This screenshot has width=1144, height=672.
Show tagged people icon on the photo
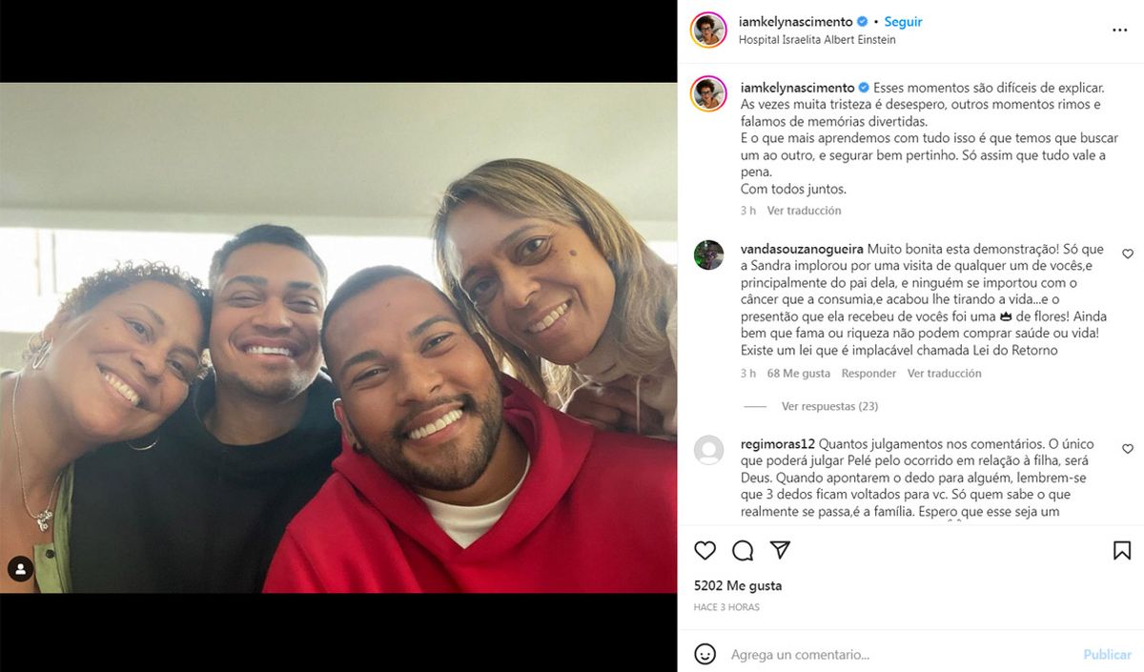(x=20, y=569)
